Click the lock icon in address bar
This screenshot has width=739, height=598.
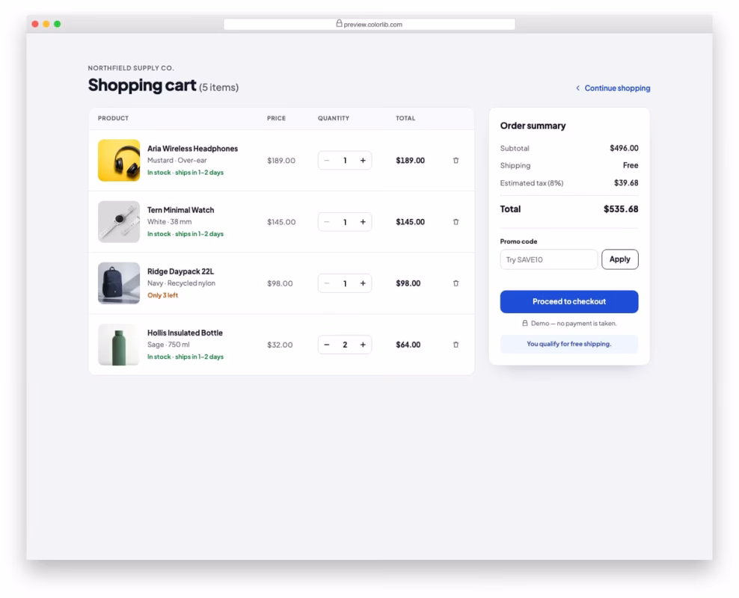tap(339, 23)
